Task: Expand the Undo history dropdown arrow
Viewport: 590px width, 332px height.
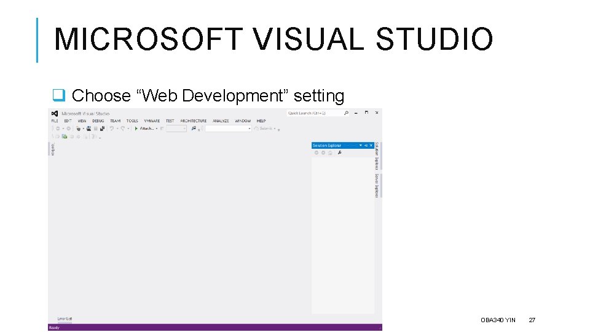Action: tap(117, 128)
